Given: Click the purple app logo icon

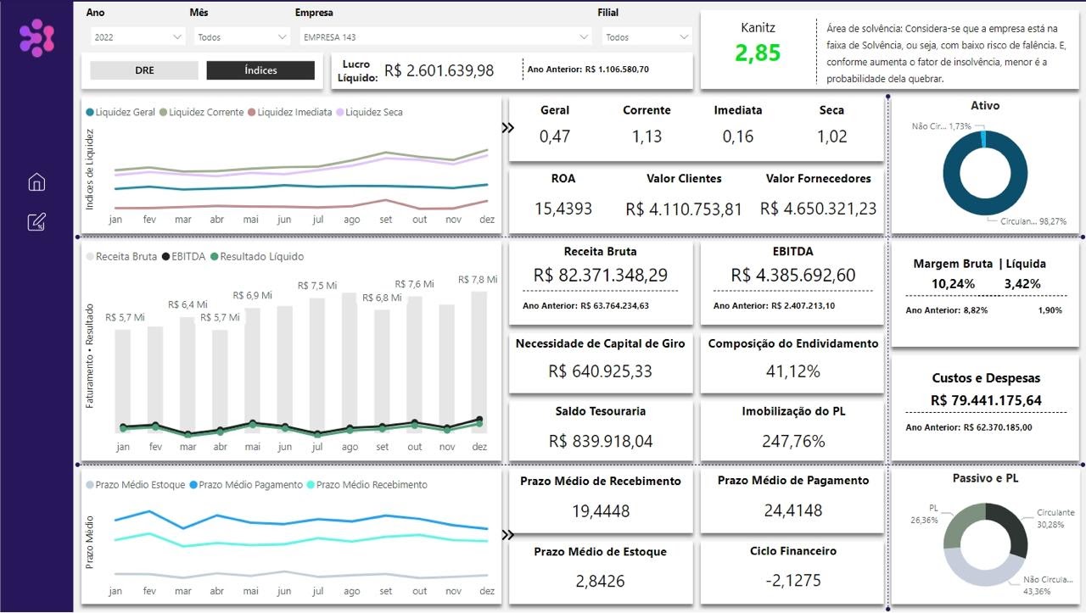Looking at the screenshot, I should (x=36, y=38).
